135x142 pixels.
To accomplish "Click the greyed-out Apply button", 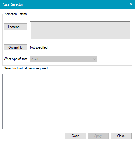I will (98, 136).
